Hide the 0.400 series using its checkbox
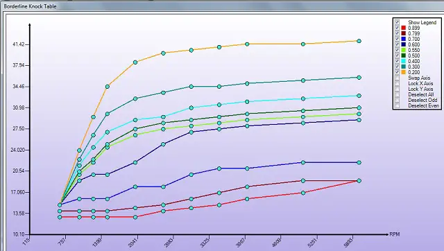The width and height of the screenshot is (444, 251). 397,61
